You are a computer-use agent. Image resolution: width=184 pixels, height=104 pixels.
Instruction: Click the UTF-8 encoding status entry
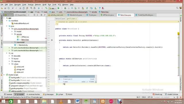pyautogui.click(x=150, y=97)
